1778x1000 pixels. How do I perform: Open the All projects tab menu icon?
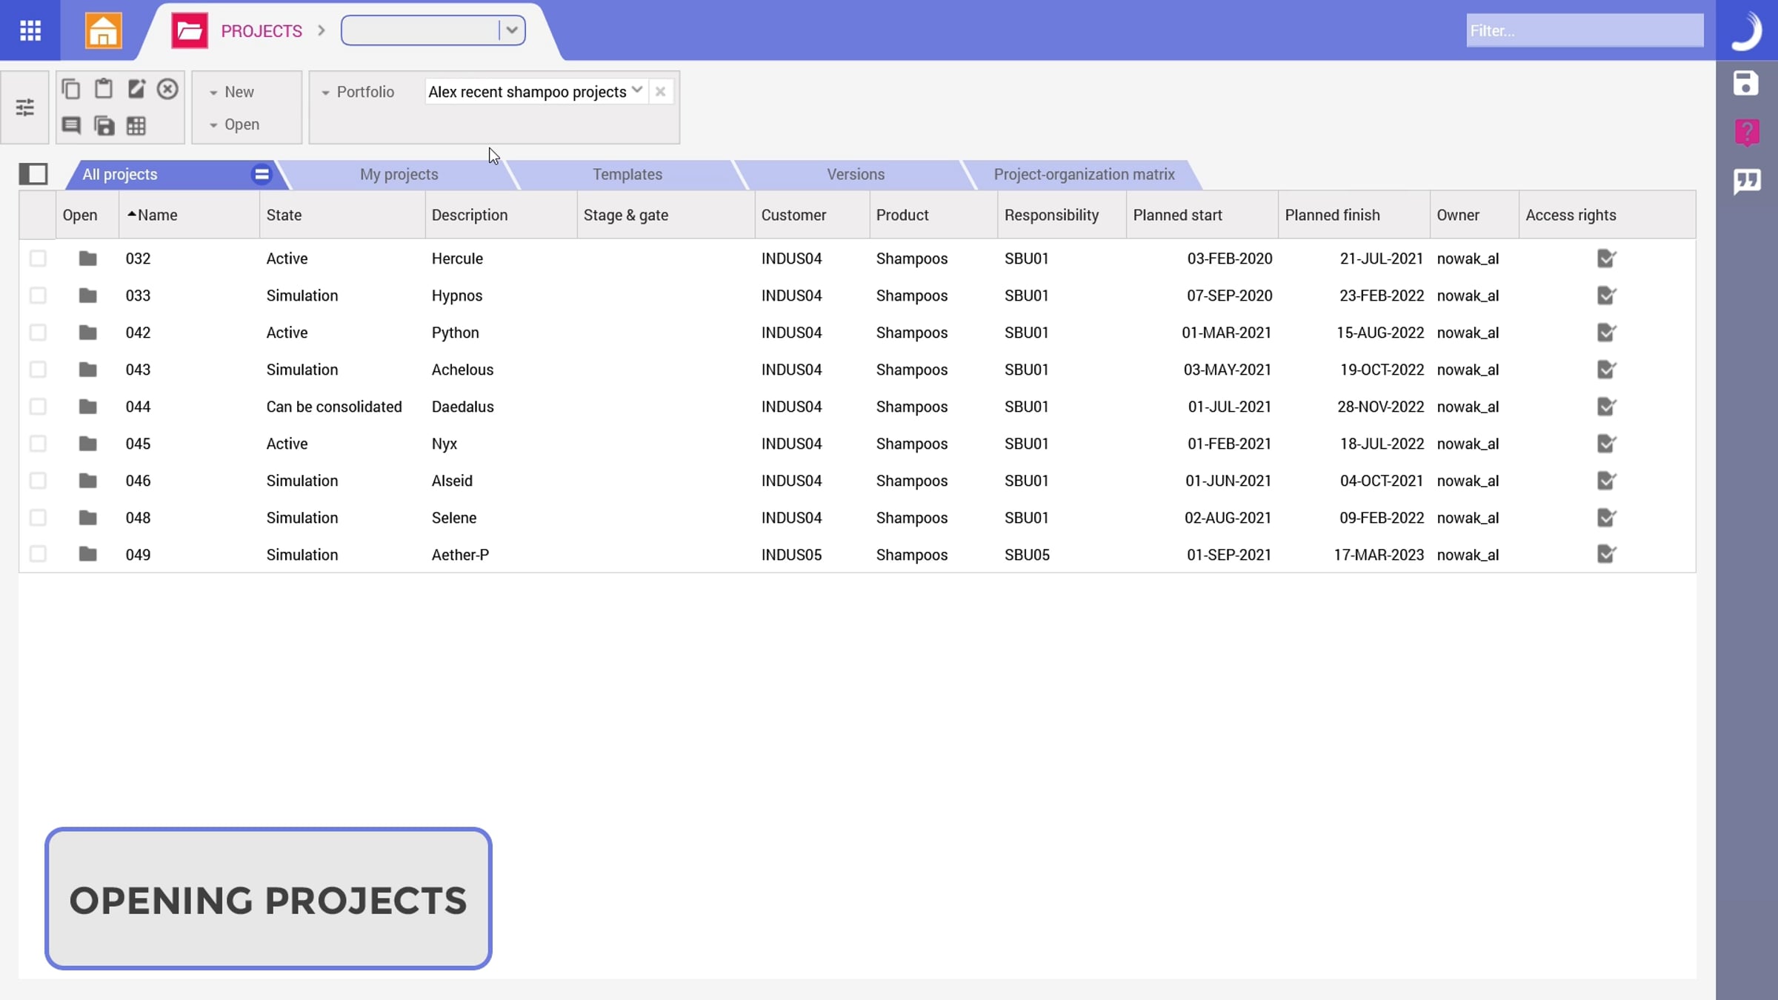tap(262, 175)
